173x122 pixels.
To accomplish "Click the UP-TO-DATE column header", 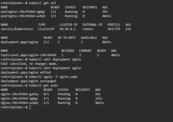I will (x=67, y=38).
